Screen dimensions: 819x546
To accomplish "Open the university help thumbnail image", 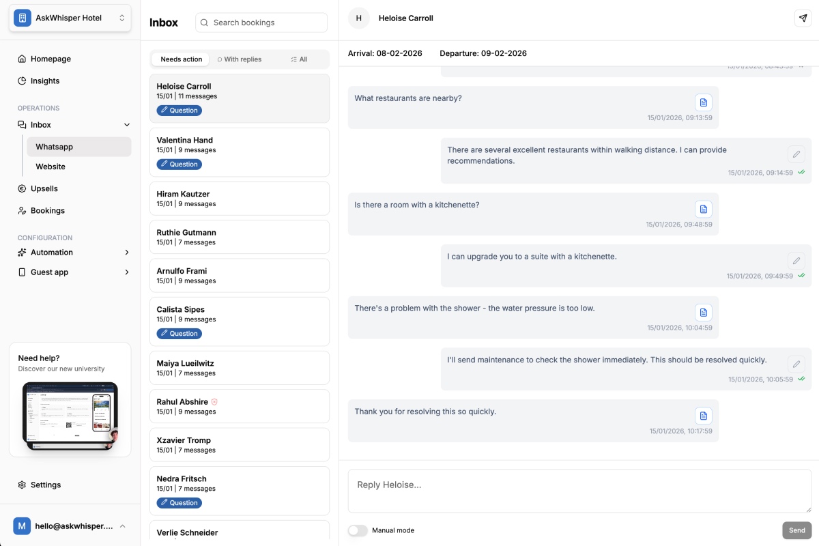I will coord(70,415).
